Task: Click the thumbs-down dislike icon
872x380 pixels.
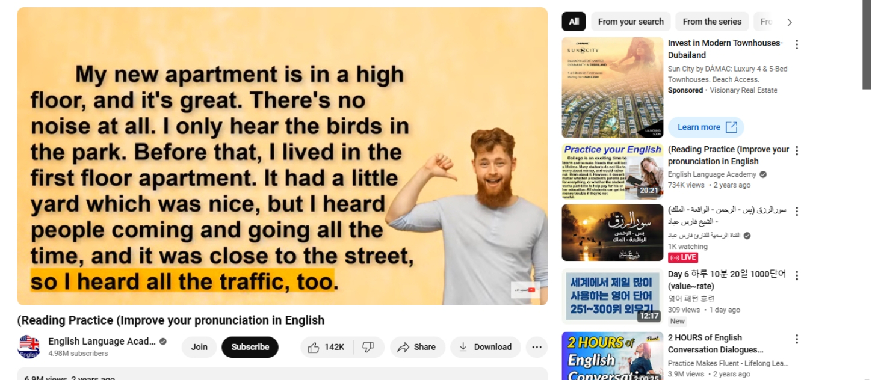Action: coord(368,347)
